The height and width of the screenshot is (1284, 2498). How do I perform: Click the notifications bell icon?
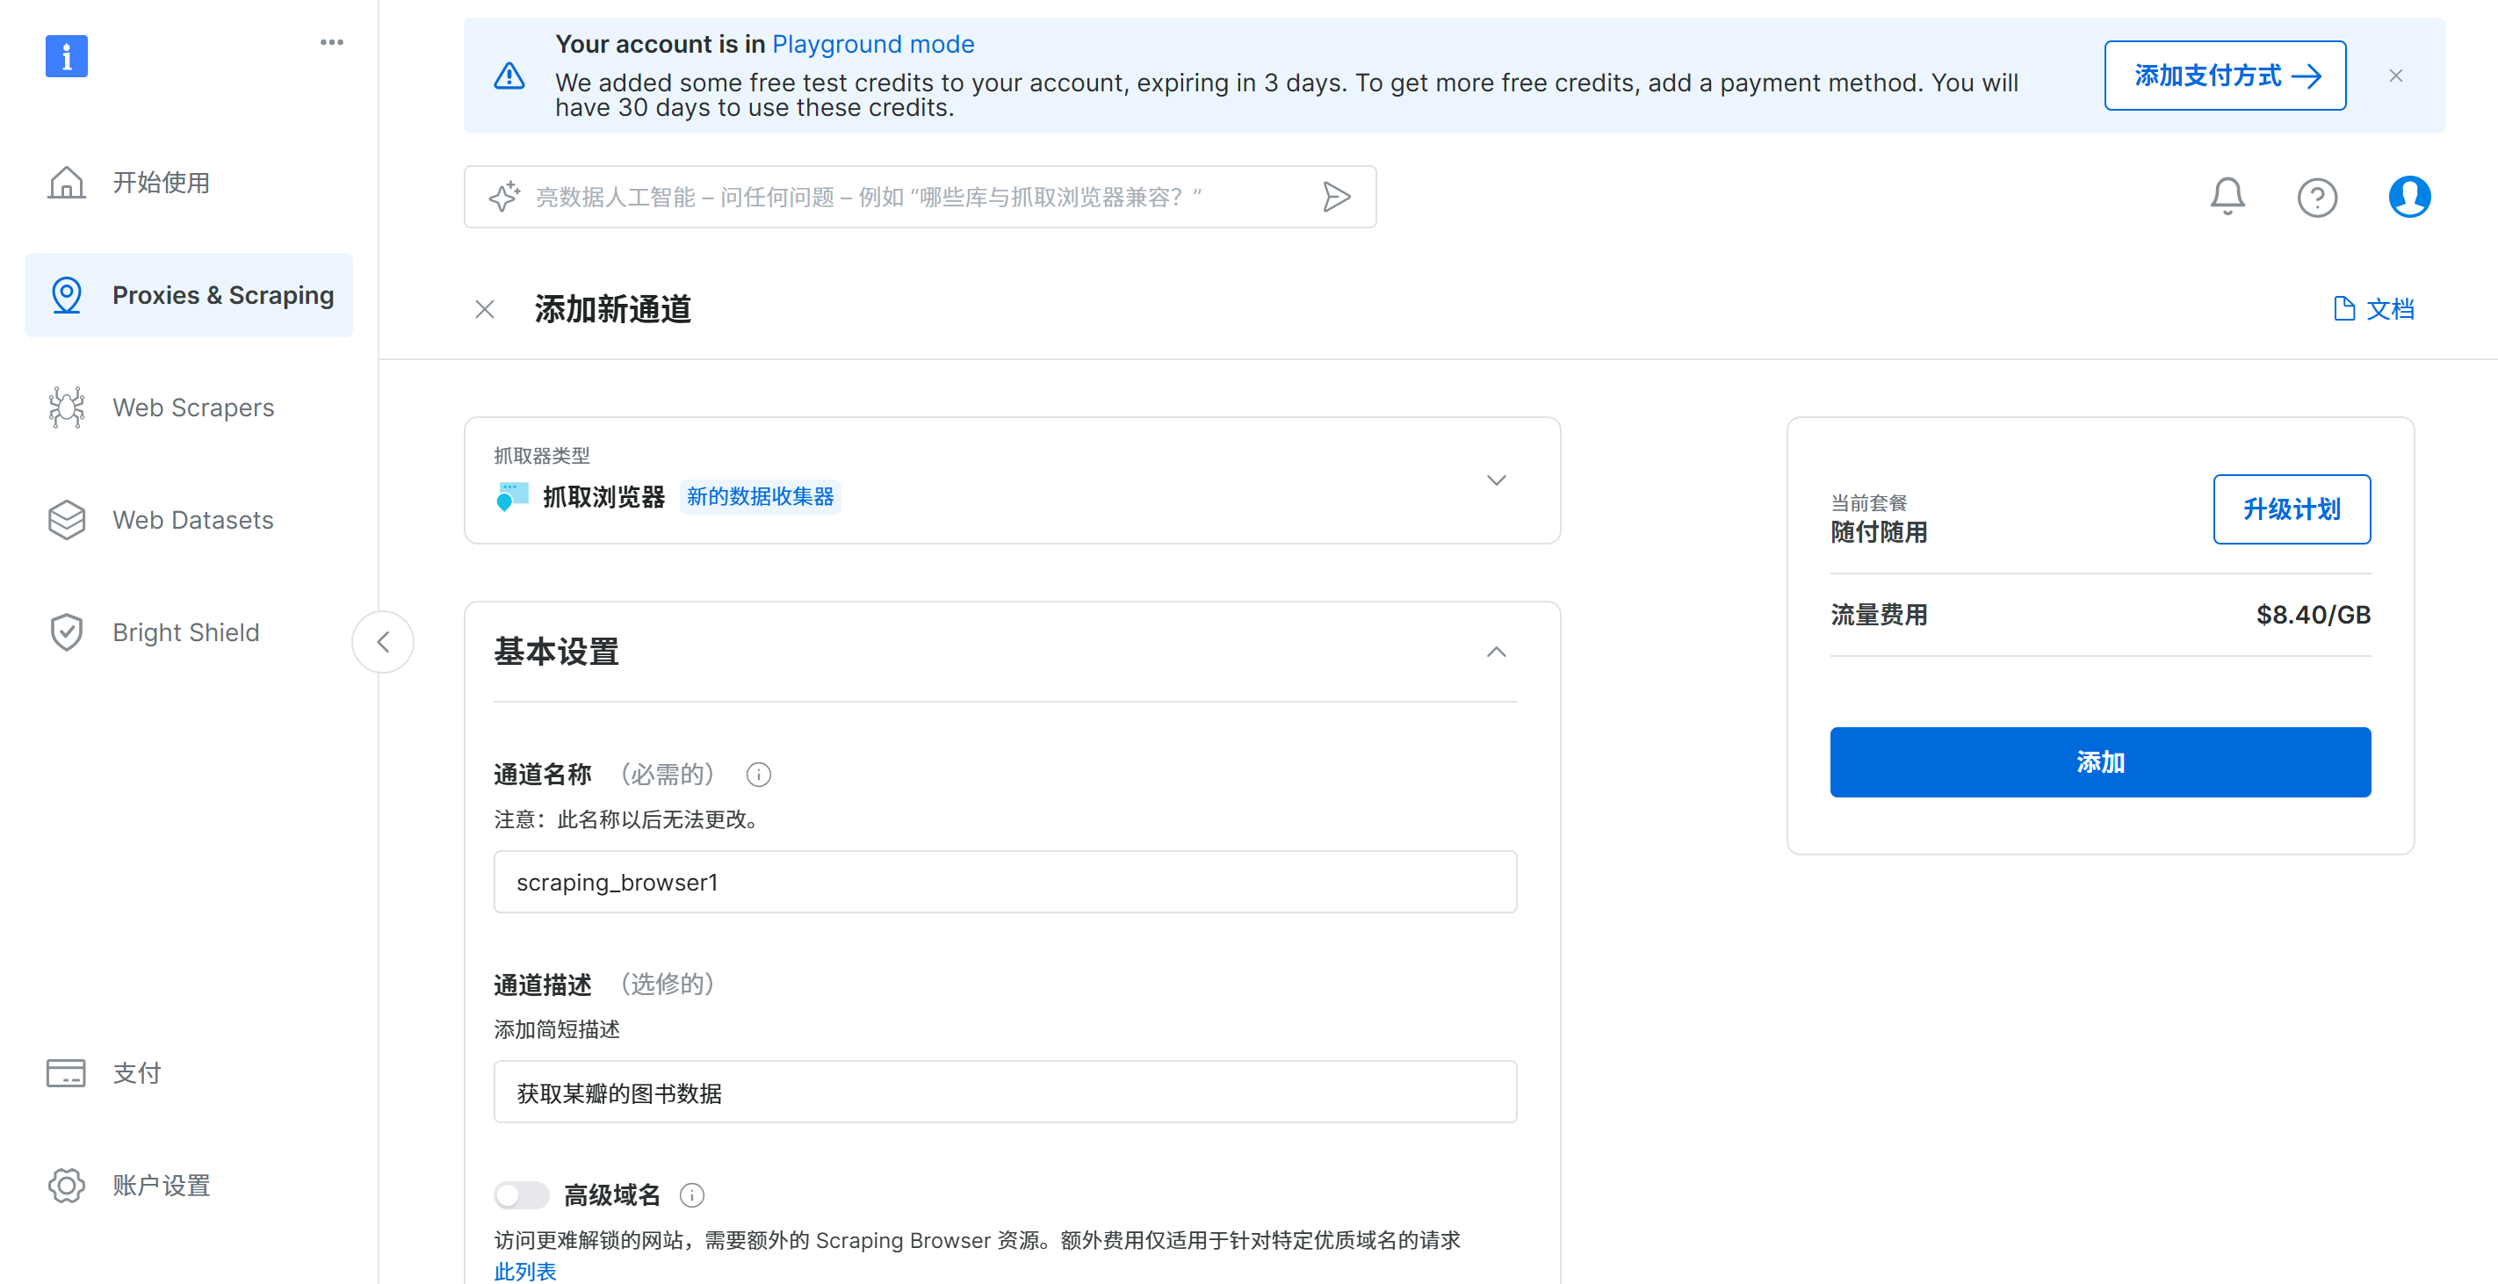point(2227,197)
